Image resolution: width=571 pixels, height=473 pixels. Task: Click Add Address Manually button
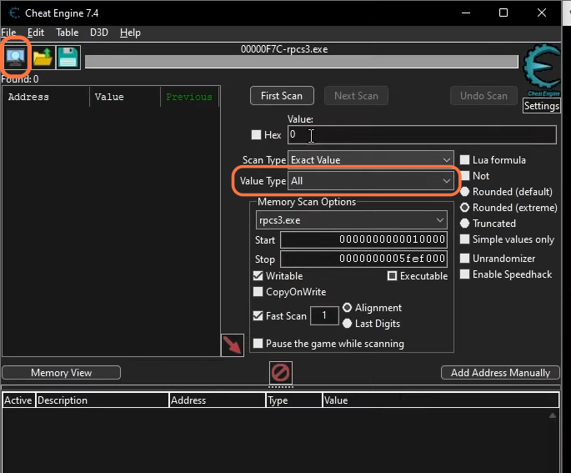click(500, 372)
